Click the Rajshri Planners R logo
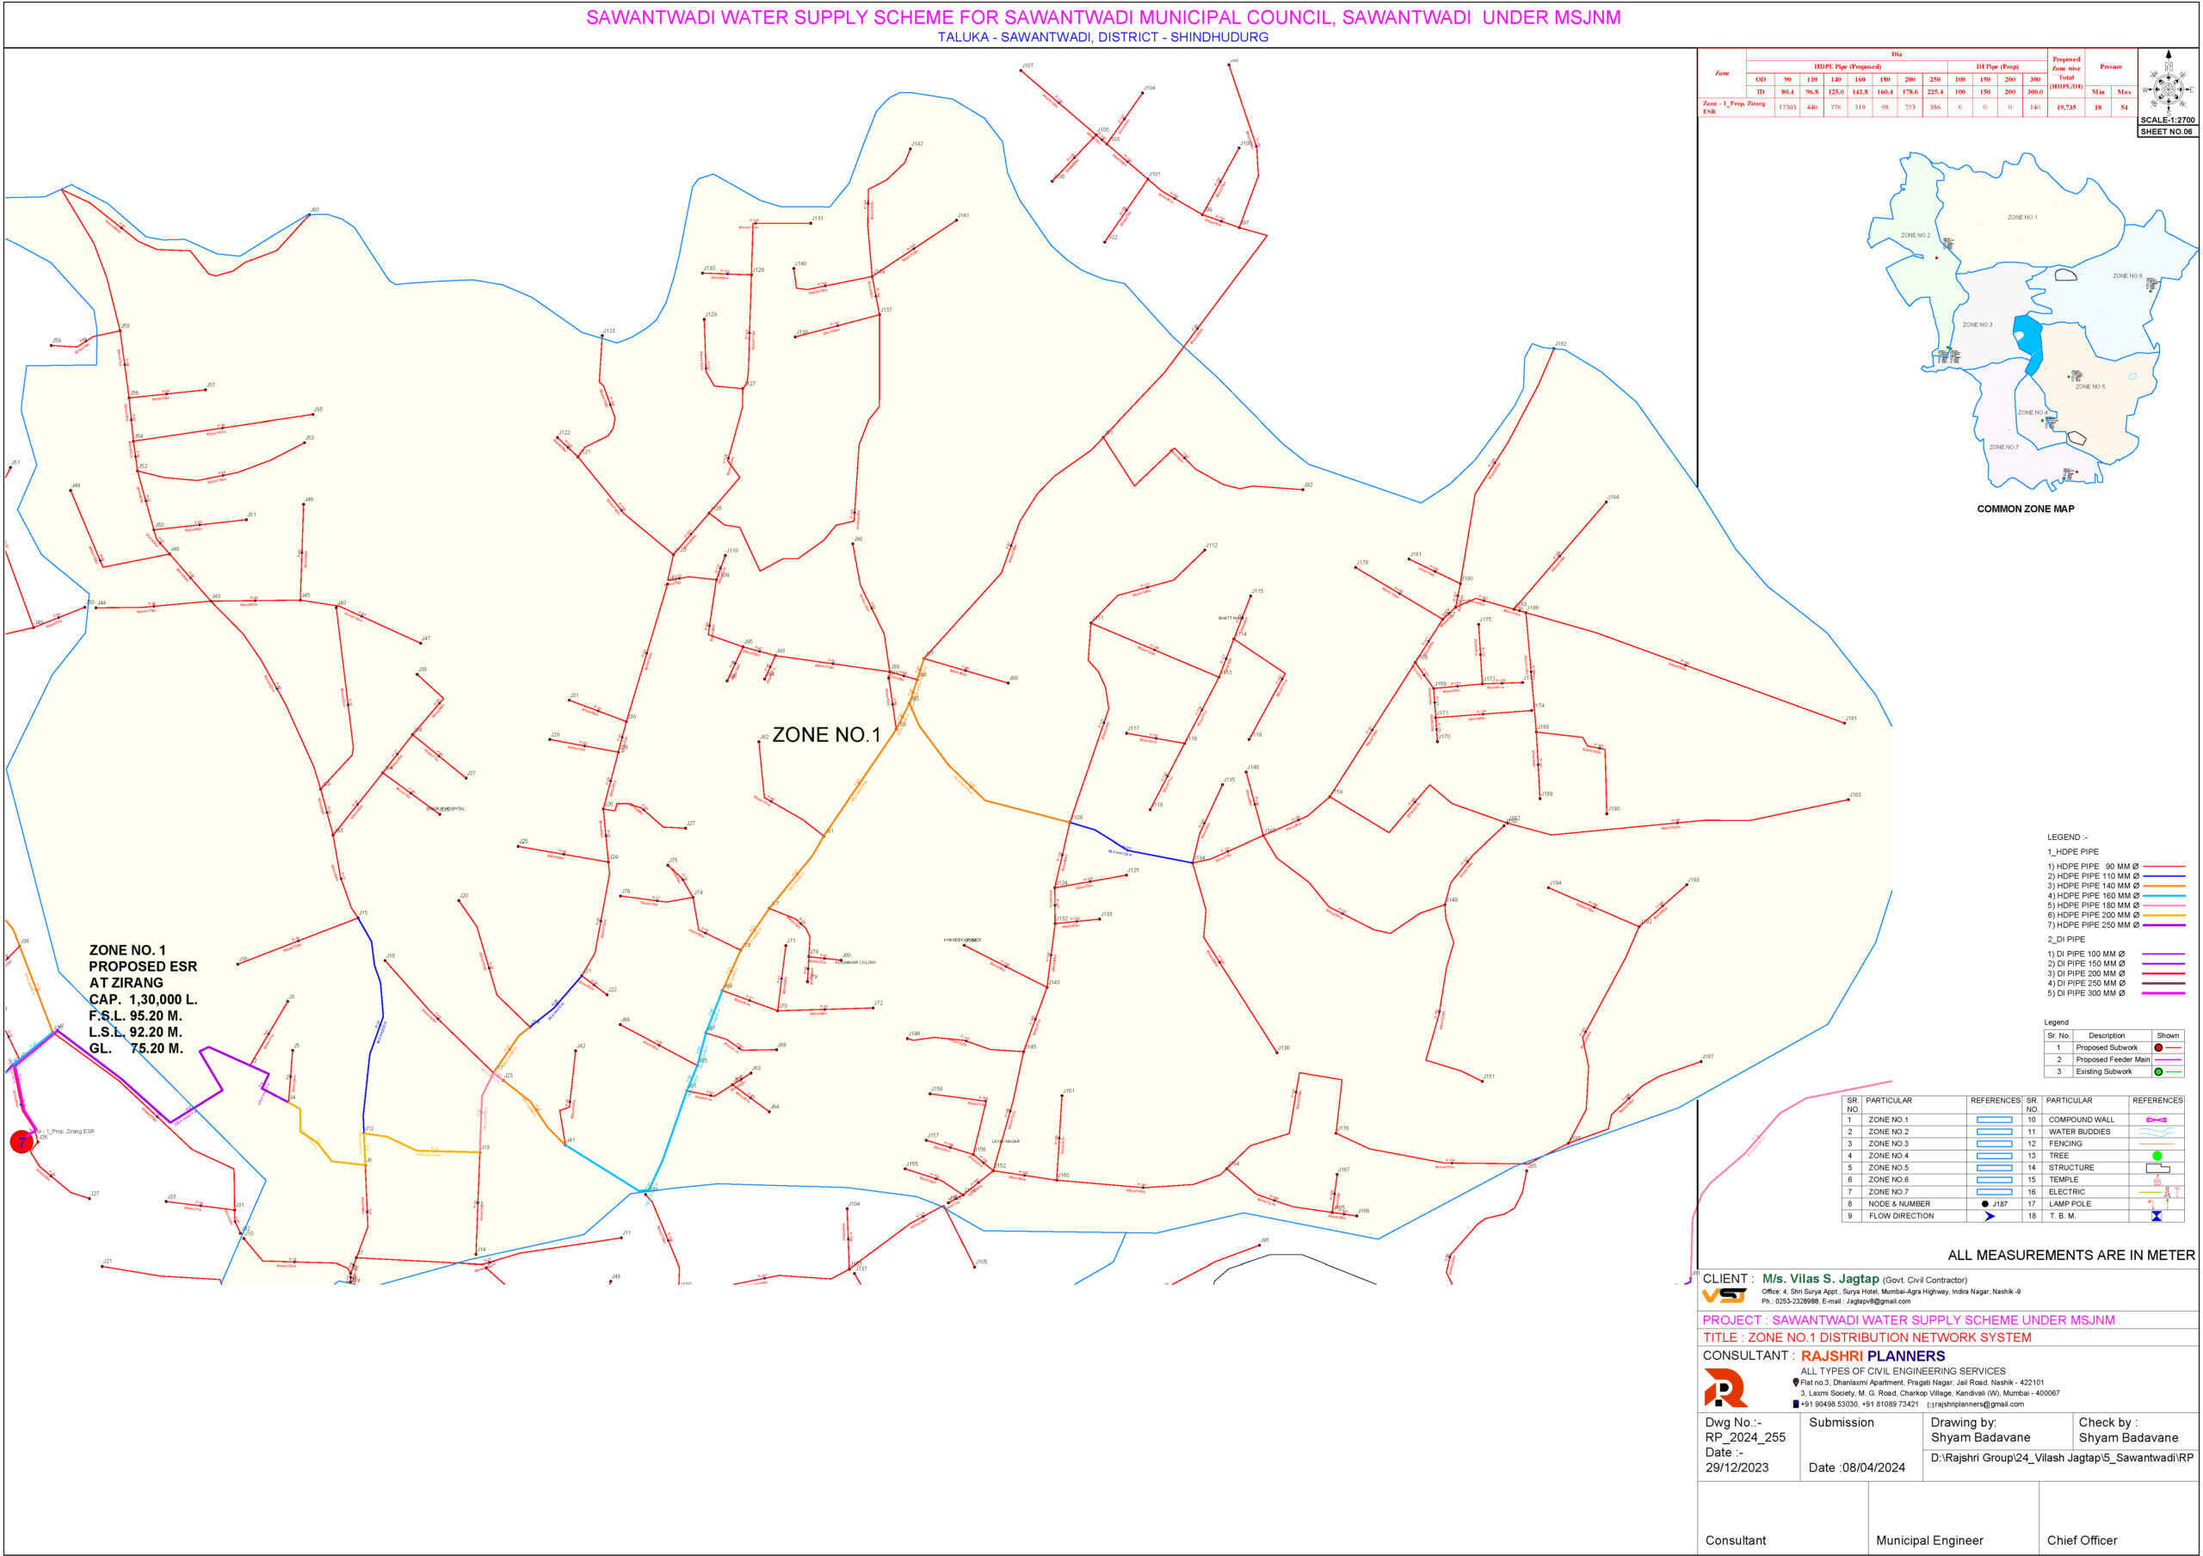Viewport: 2203px width, 1556px height. coord(1725,1388)
